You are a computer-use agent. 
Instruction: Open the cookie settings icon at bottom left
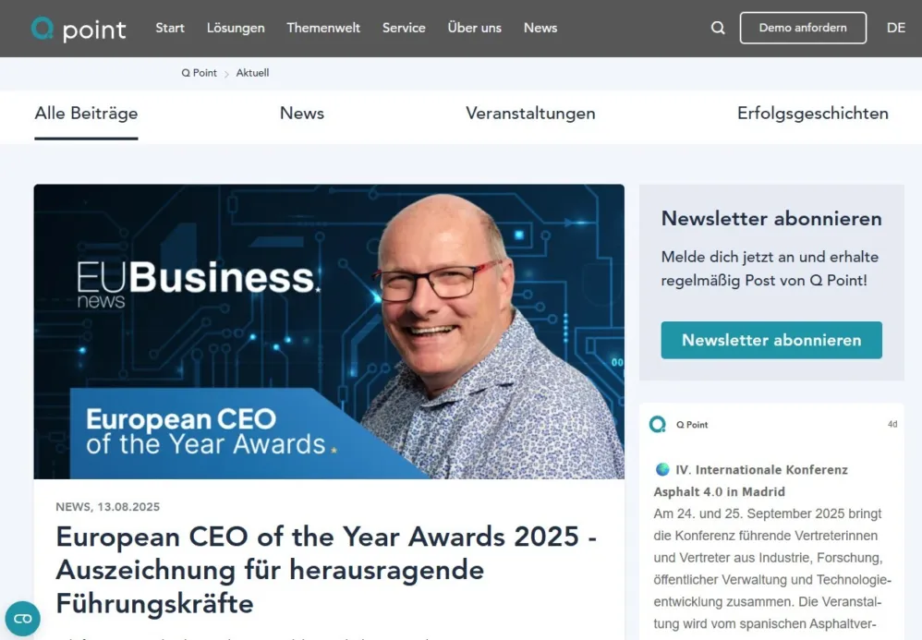click(x=22, y=618)
